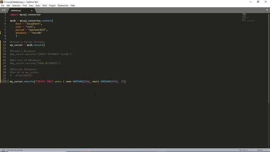270x152 pixels.
Task: Change Tab Size setting in status bar
Action: (243, 150)
